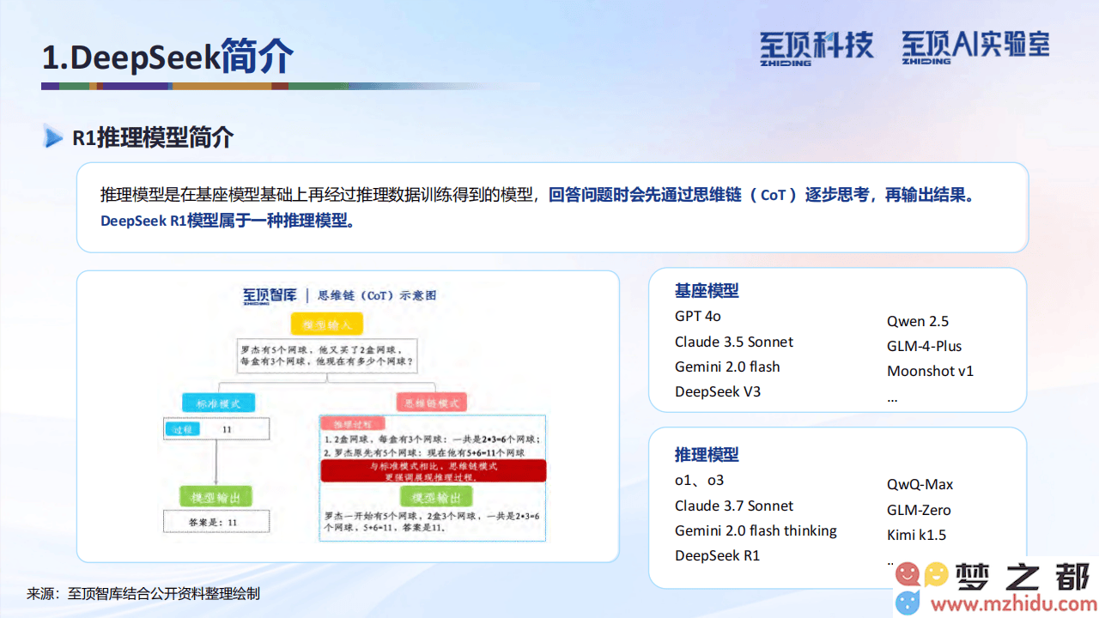
Task: Click QwQ-Max
Action: tap(920, 484)
